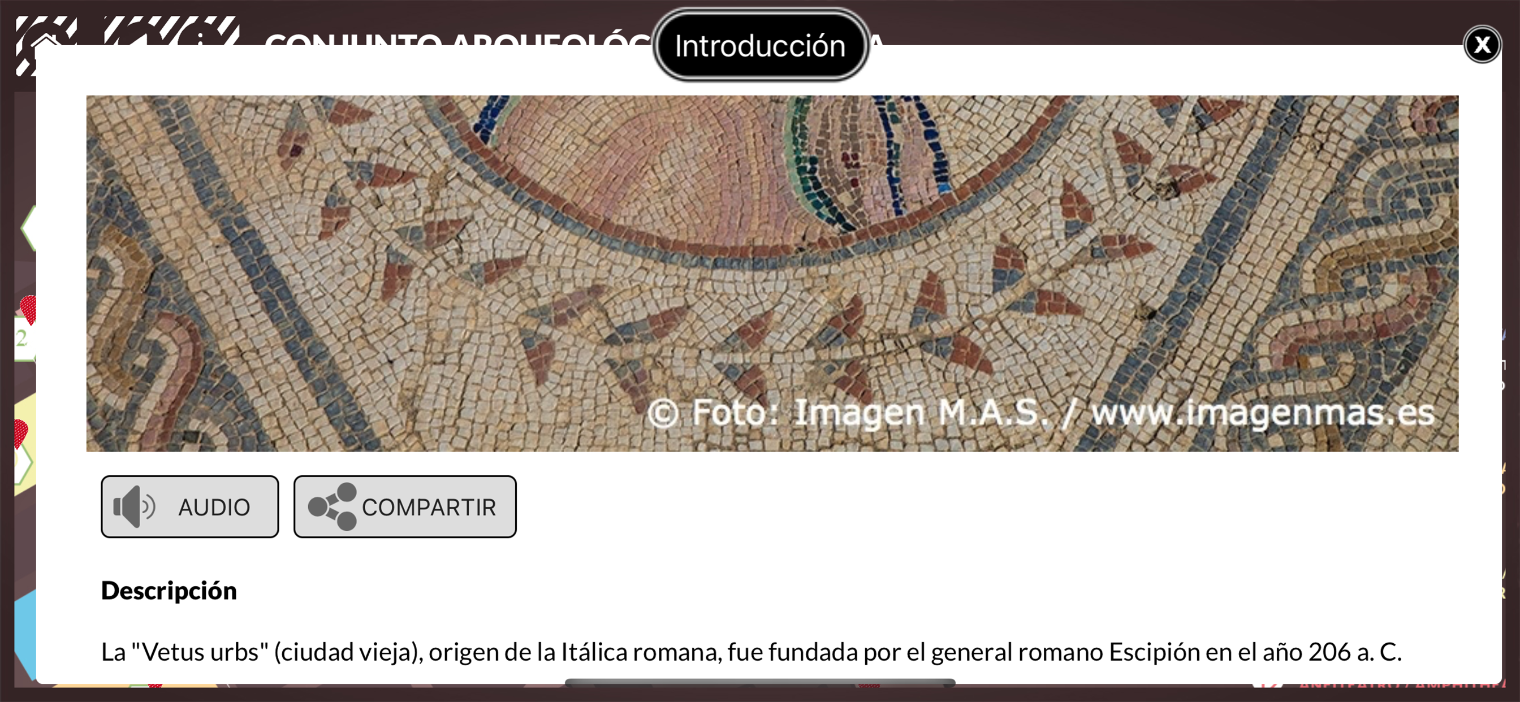Click the mosaic photo
Viewport: 1520px width, 702px height.
[x=772, y=274]
